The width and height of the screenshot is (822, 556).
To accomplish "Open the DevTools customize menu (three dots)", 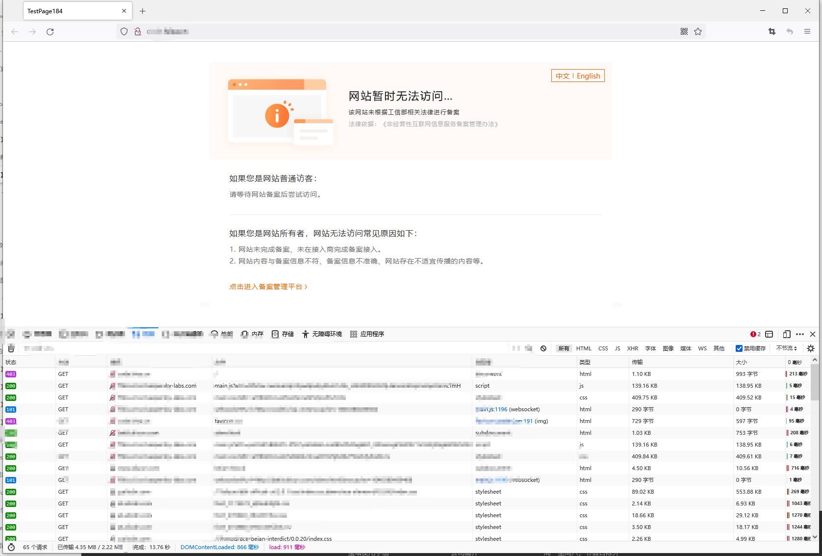I will click(800, 334).
